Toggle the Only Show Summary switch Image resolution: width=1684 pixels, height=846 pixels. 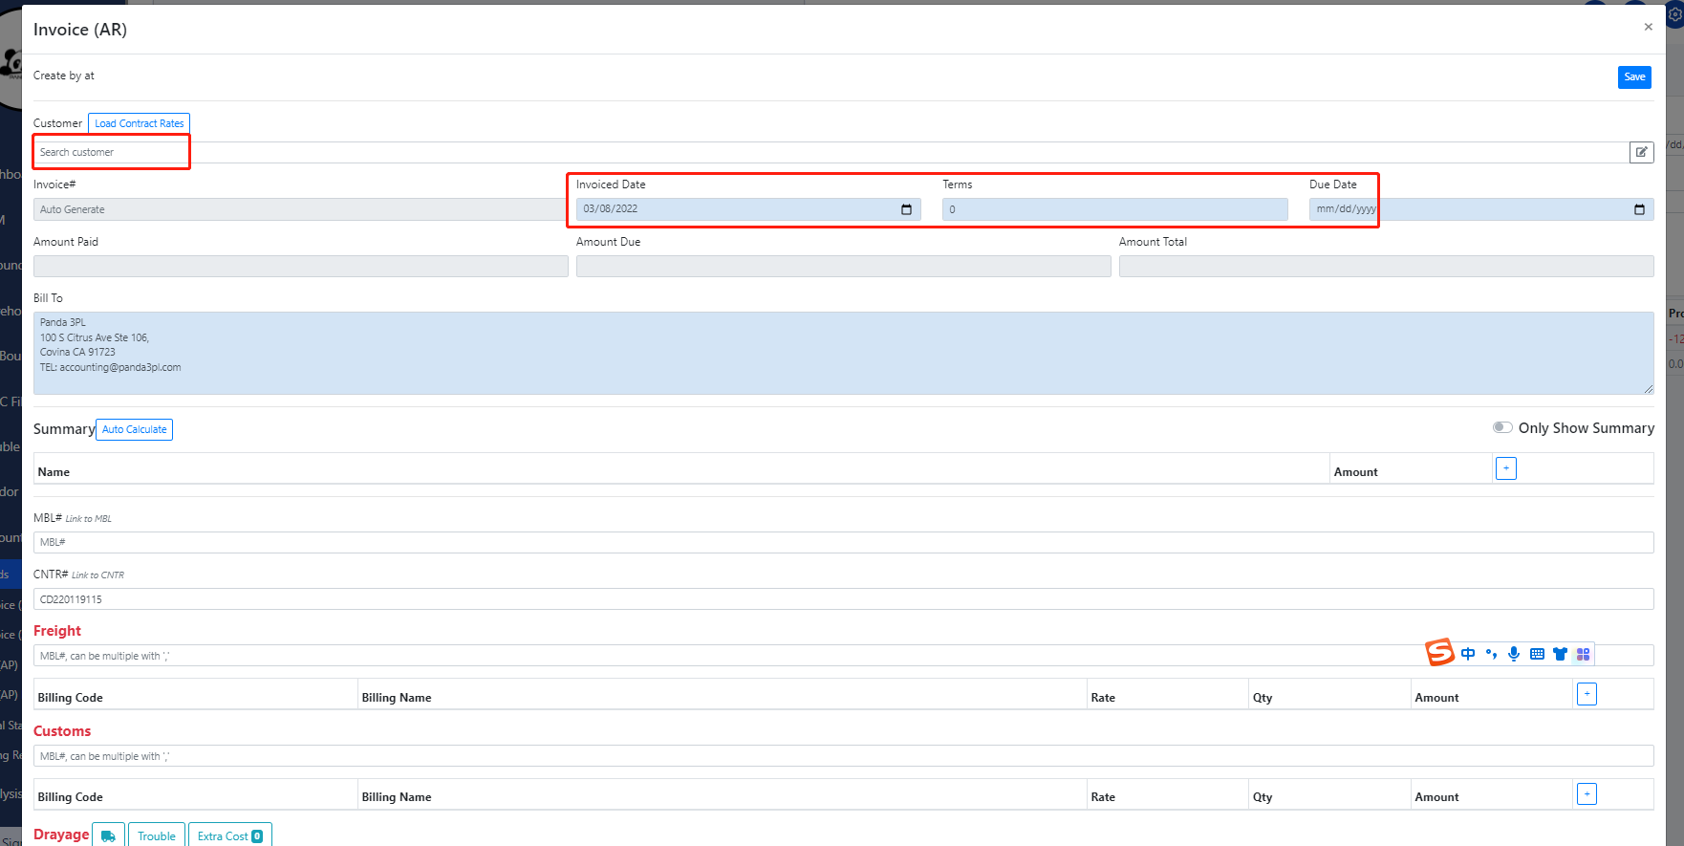1502,427
